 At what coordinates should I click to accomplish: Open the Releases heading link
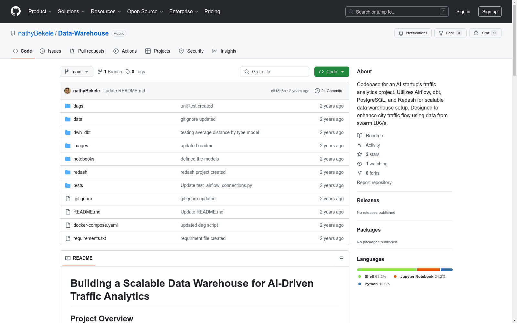coord(368,200)
